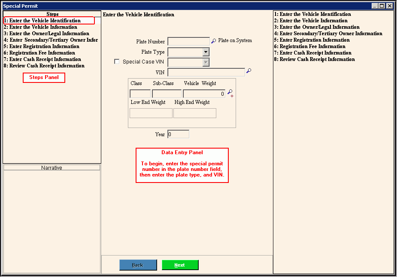
Task: Click the Narrative panel header
Action: (52, 167)
